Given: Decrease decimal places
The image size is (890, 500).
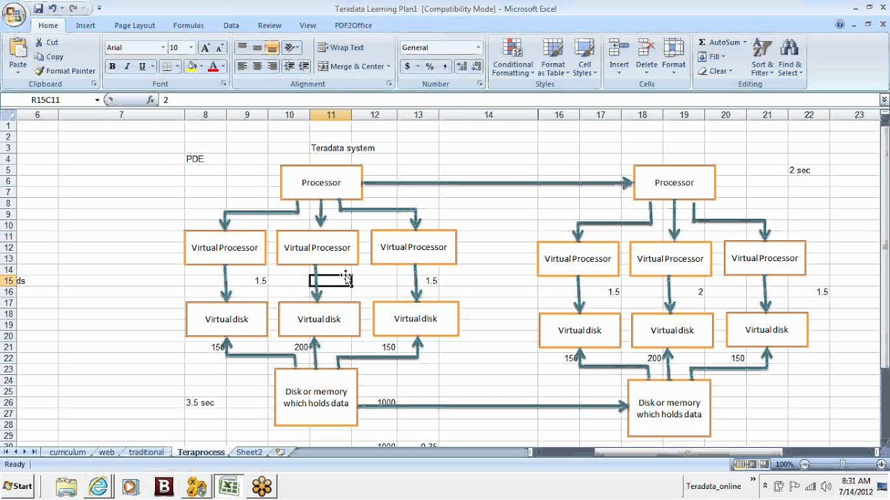Looking at the screenshot, I should pos(475,67).
